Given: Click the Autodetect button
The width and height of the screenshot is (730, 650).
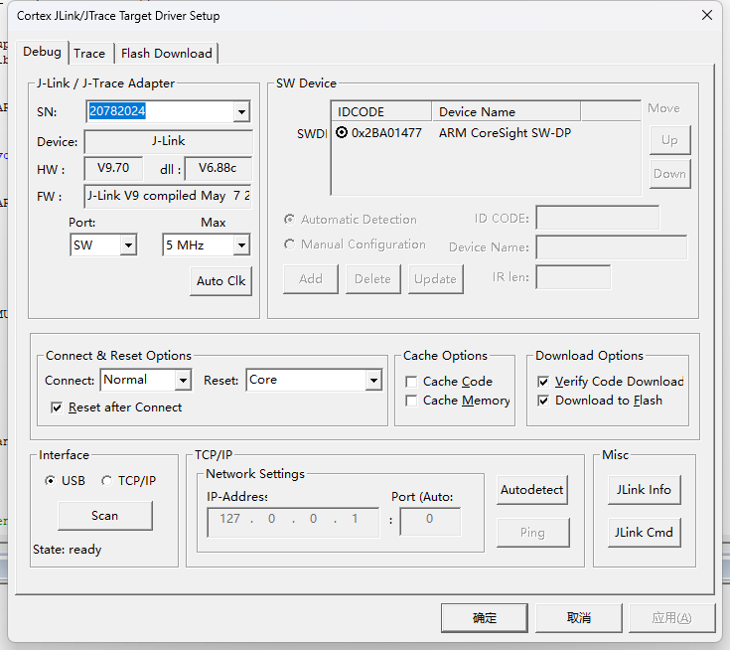Looking at the screenshot, I should click(532, 490).
